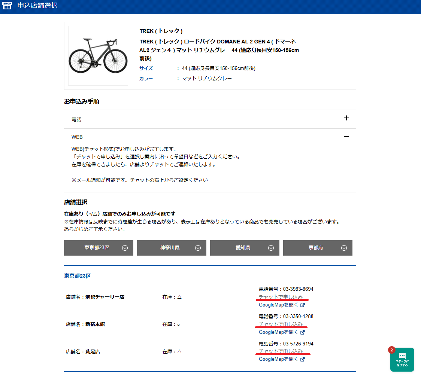The height and width of the screenshot is (375, 421).
Task: Click phone number 03-5726-9194
Action: 298,344
